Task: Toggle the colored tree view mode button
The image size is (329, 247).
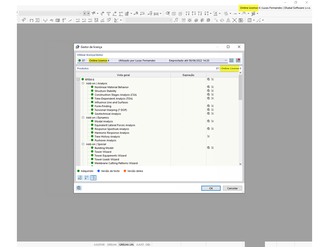Action: coord(94,178)
